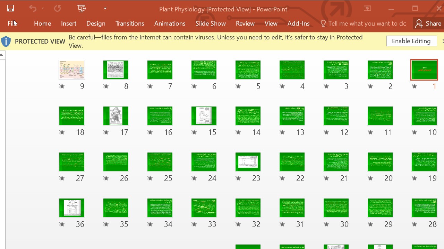The image size is (444, 249).
Task: Switch to the Home tab
Action: pos(43,23)
